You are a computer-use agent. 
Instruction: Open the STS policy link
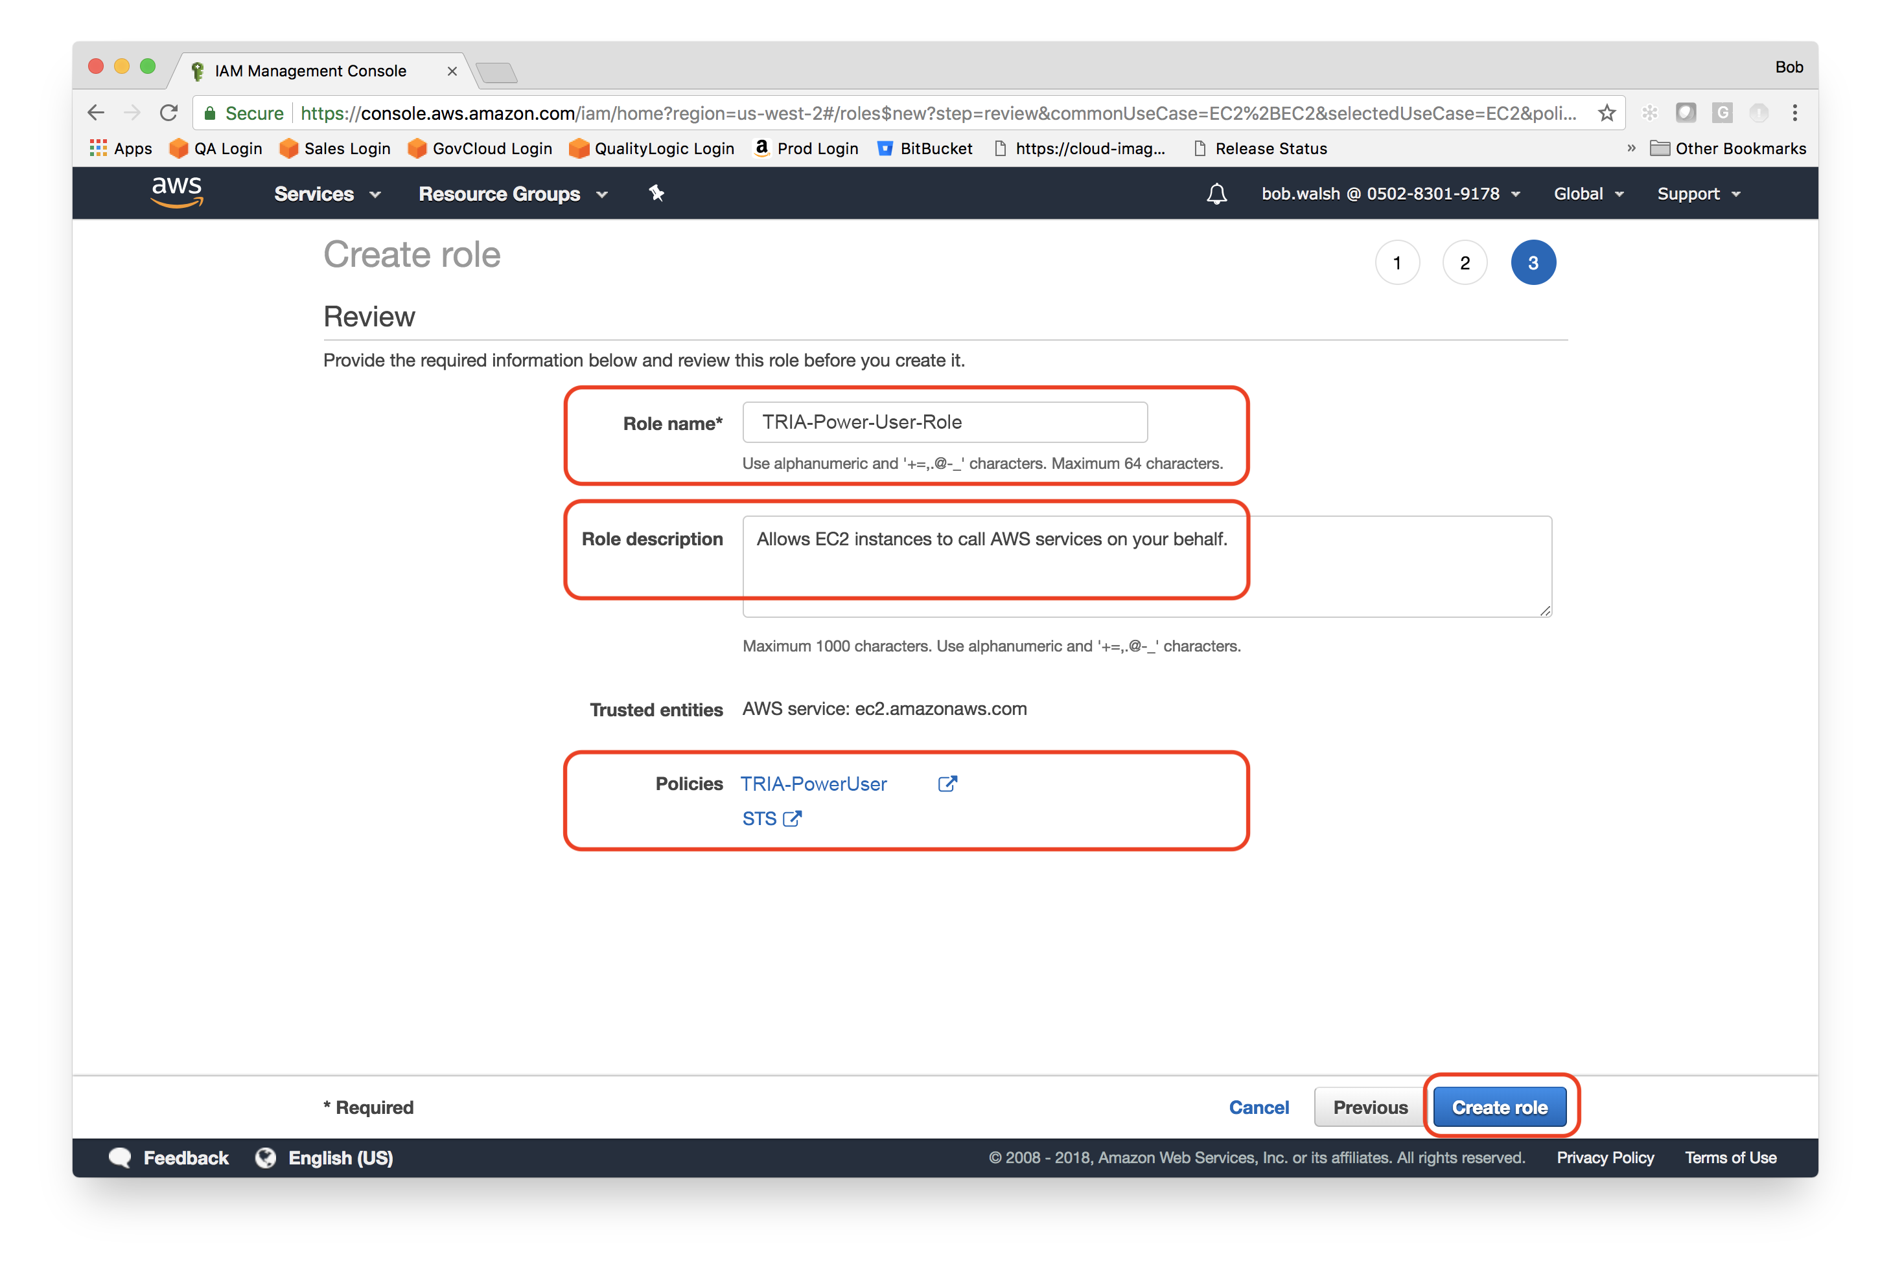[x=759, y=818]
